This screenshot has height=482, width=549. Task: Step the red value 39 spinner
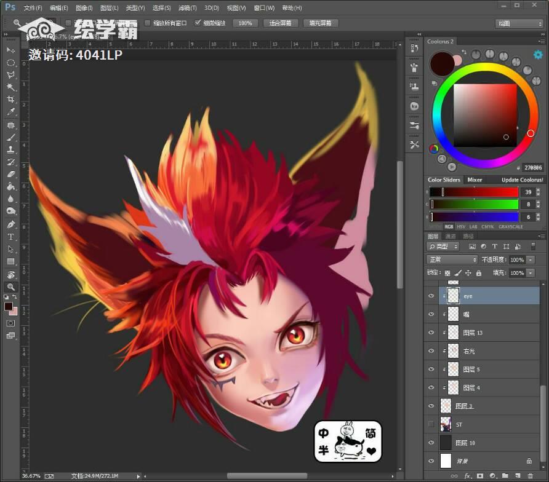[x=538, y=192]
